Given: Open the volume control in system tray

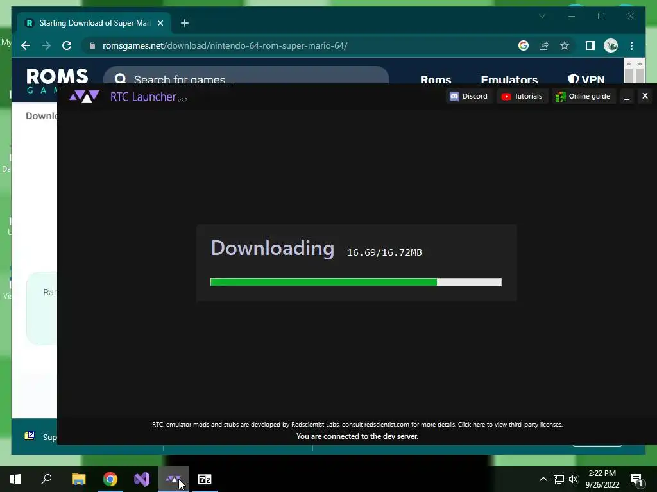Looking at the screenshot, I should [x=574, y=479].
